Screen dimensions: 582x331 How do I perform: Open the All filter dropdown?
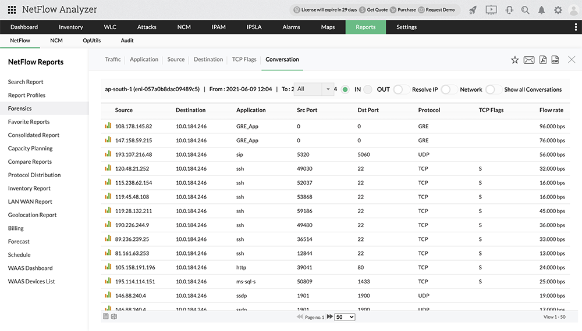click(314, 89)
